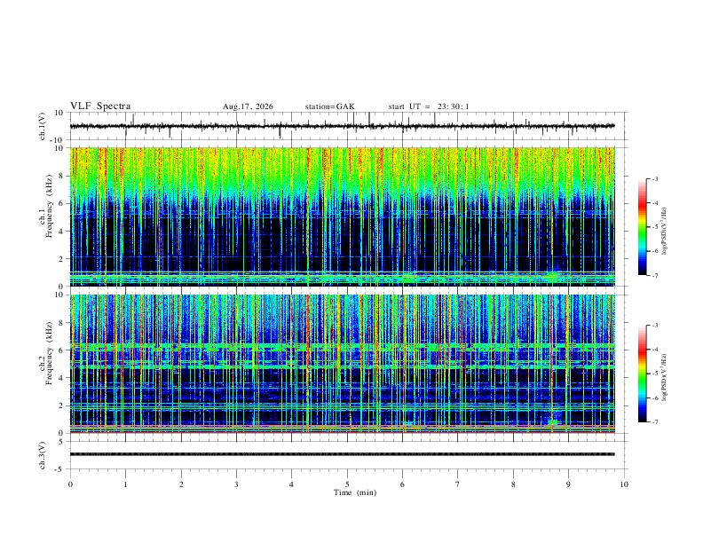
Task: Click the ch.1 Frequency (kHz) axis label
Action: pyautogui.click(x=45, y=216)
